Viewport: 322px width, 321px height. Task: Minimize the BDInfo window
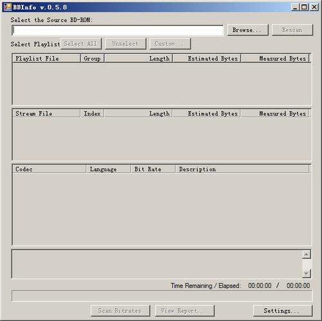click(x=295, y=7)
